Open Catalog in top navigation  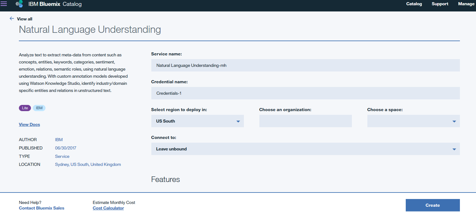pyautogui.click(x=414, y=4)
